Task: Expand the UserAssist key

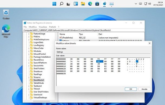Action: [x=29, y=95]
